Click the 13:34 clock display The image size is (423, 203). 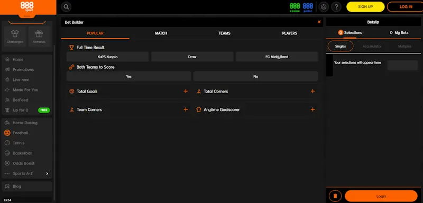click(x=7, y=200)
